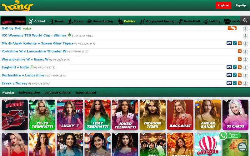The height and width of the screenshot is (156, 250).
Task: Open the floating chat bubble icon
Action: click(242, 147)
